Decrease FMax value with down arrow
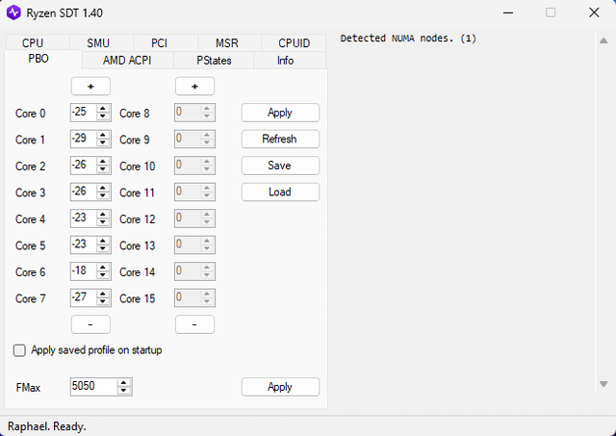 coord(124,391)
